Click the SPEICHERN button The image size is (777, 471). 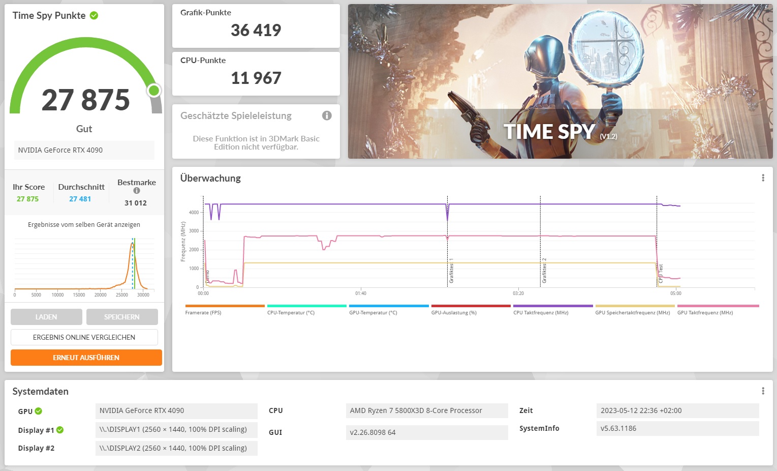tap(122, 316)
